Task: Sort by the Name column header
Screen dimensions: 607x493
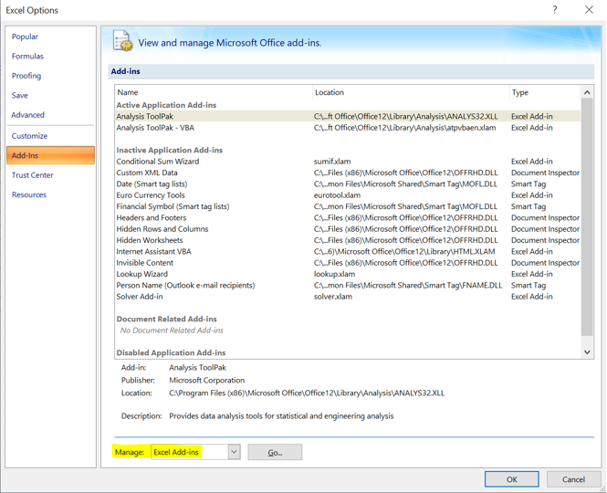Action: point(214,92)
